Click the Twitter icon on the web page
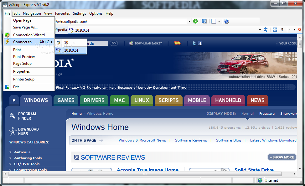Image resolution: width=305 pixels, height=186 pixels. [x=194, y=43]
